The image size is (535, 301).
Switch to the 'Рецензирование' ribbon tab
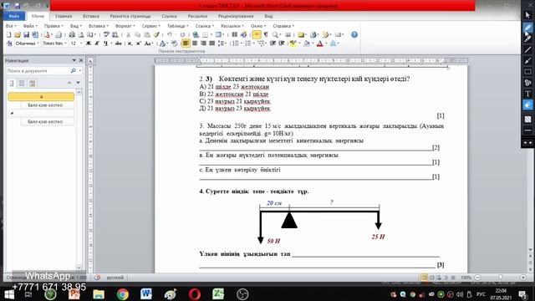(x=236, y=16)
